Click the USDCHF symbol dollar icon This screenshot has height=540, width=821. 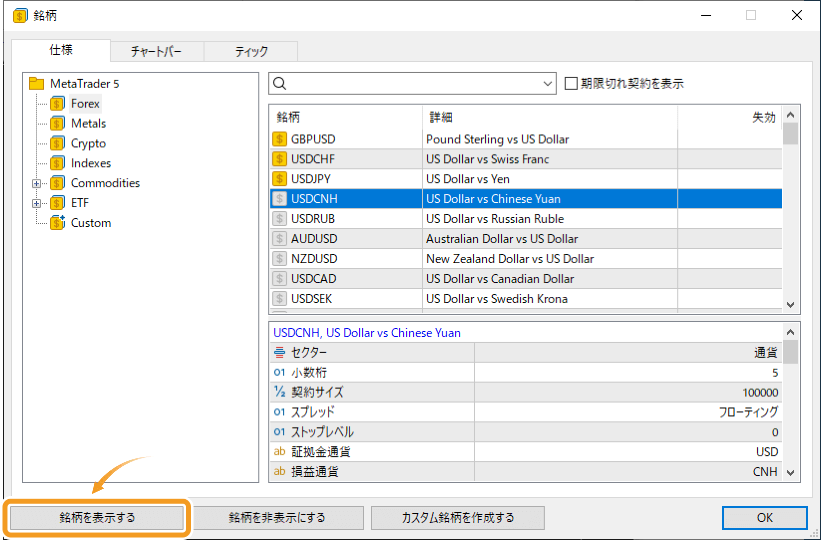(280, 159)
